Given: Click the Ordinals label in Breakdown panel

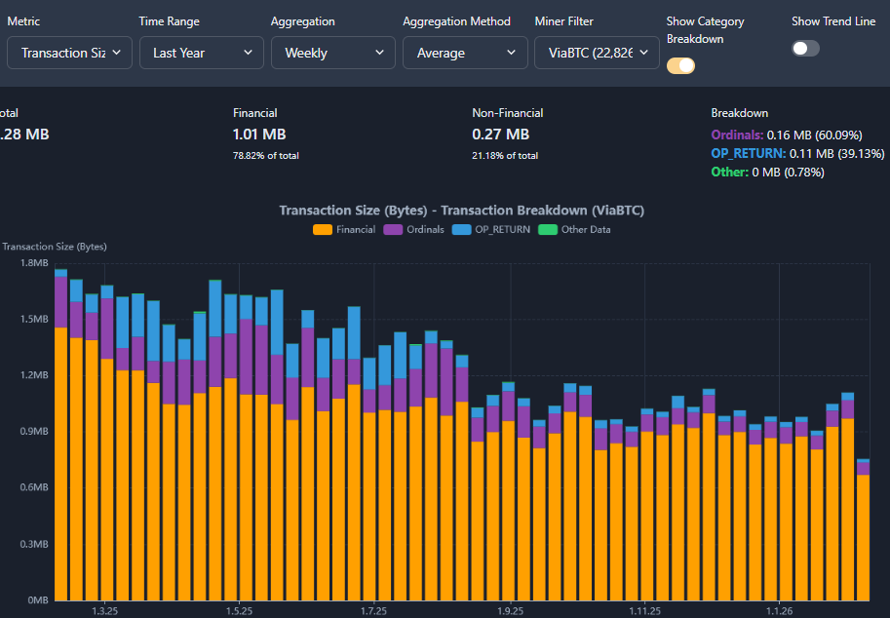Looking at the screenshot, I should pyautogui.click(x=737, y=135).
